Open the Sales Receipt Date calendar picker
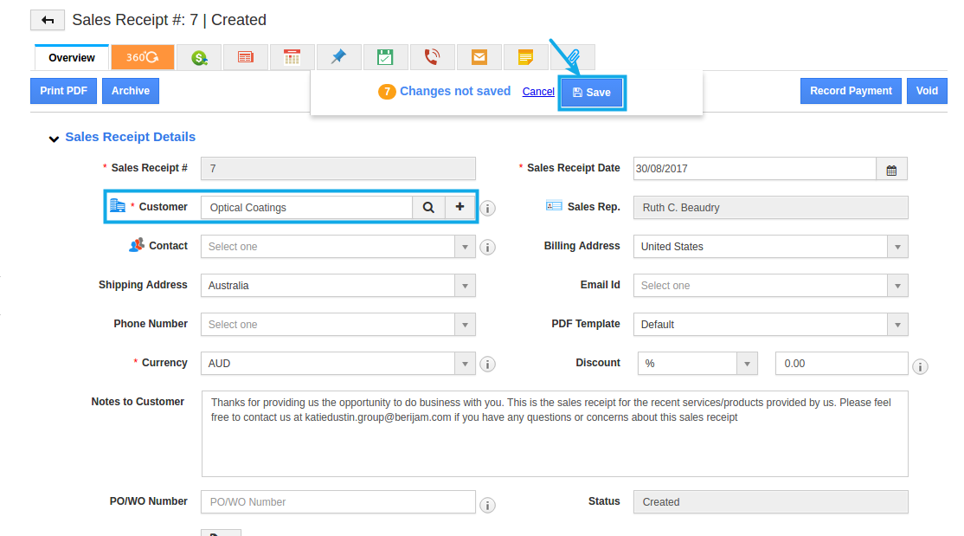The width and height of the screenshot is (964, 536). [x=891, y=169]
